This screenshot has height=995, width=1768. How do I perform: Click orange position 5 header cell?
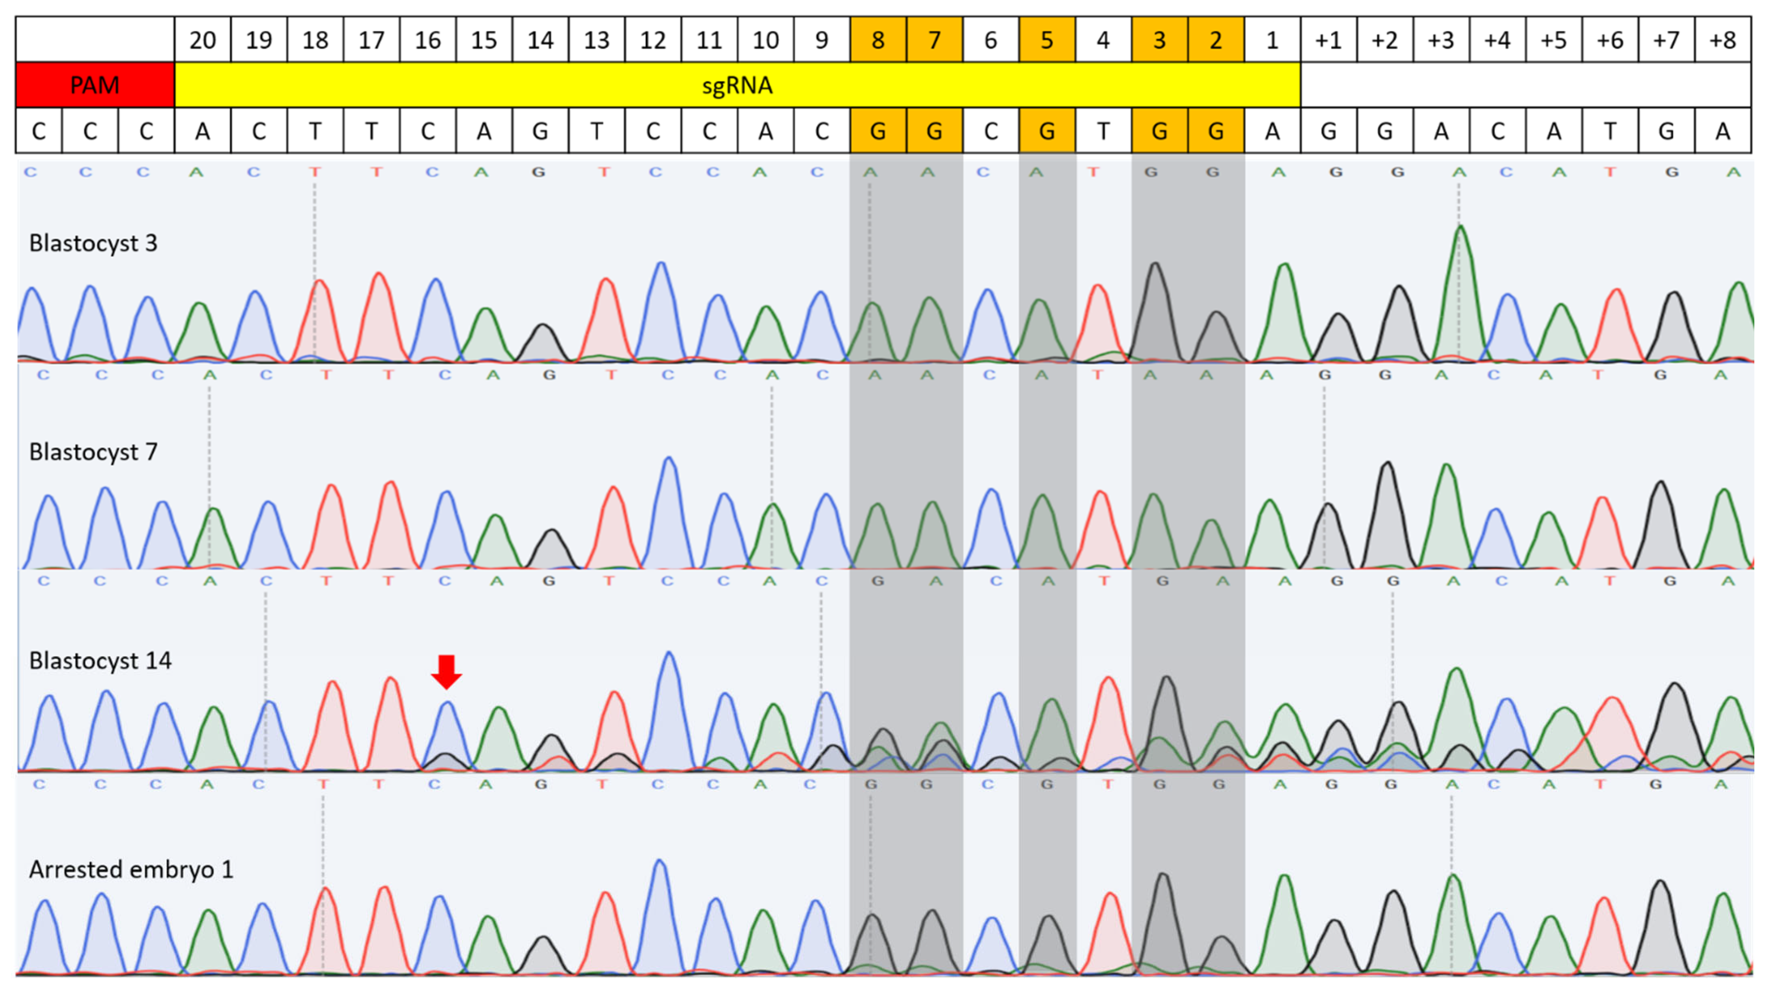1047,40
